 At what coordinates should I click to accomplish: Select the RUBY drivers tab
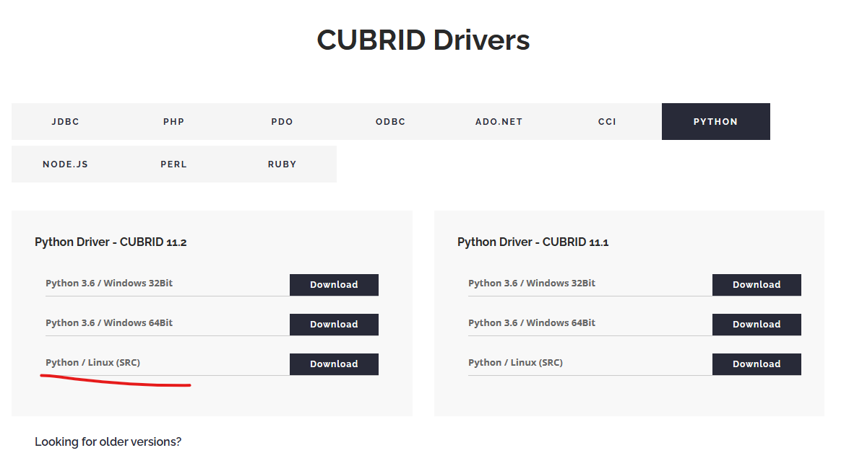[x=282, y=164]
